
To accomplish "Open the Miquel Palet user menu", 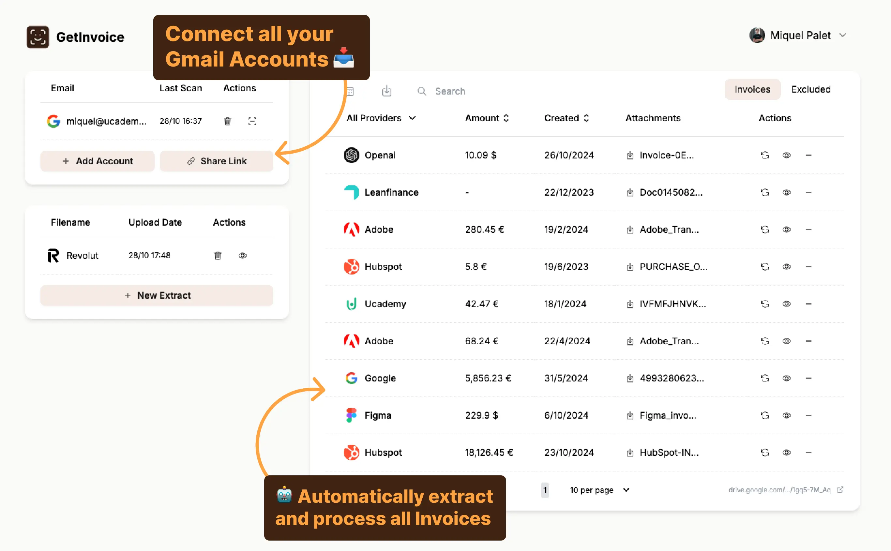I will pyautogui.click(x=798, y=35).
